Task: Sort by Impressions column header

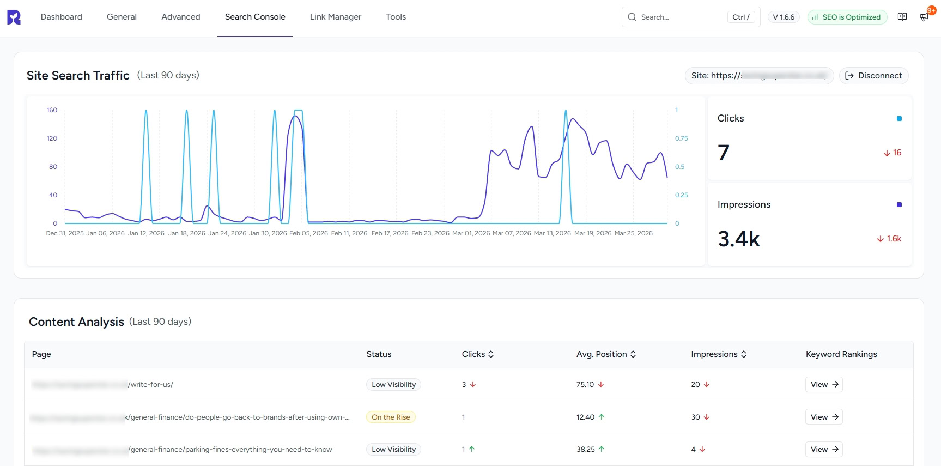Action: (x=719, y=354)
